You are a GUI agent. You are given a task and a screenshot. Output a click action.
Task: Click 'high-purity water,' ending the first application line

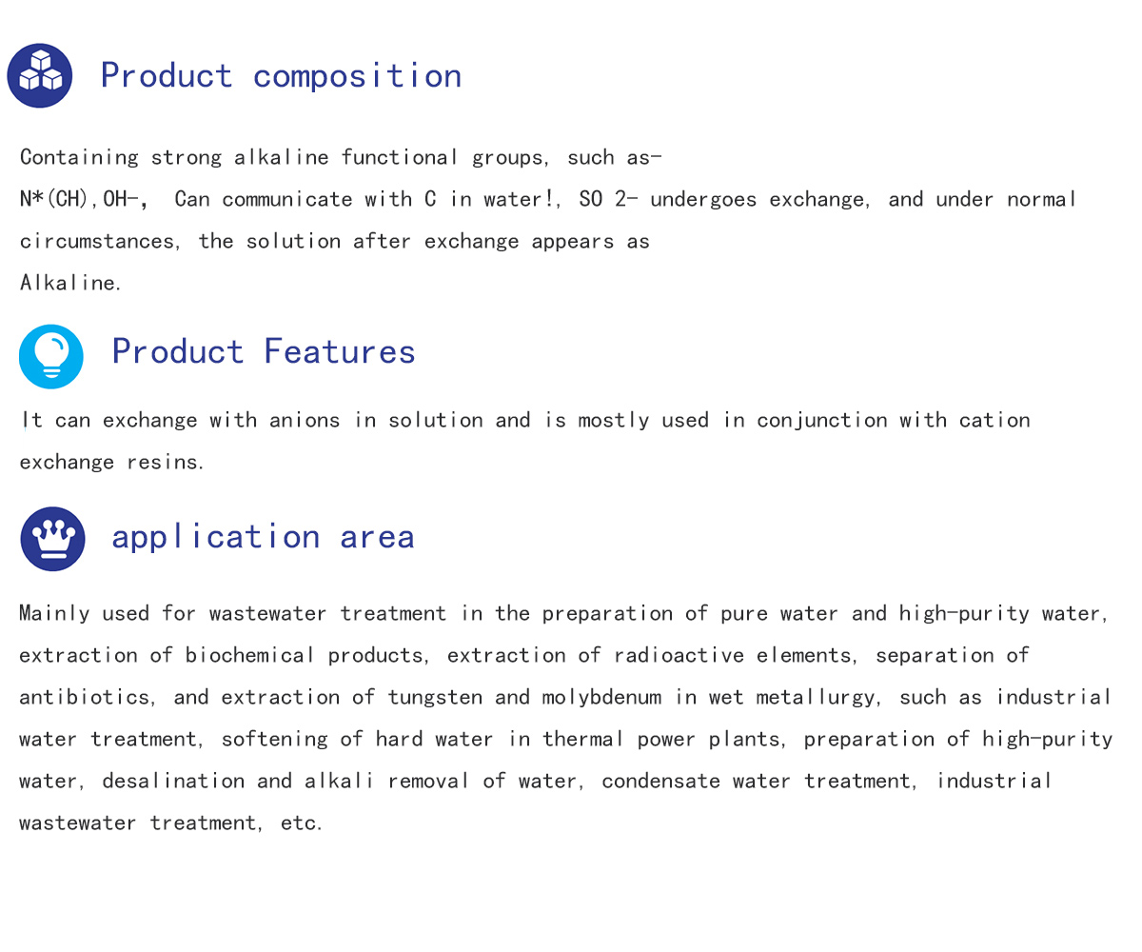click(x=1004, y=613)
